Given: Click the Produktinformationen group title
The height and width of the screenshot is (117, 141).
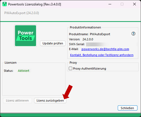Looking at the screenshot, I should (x=85, y=27).
